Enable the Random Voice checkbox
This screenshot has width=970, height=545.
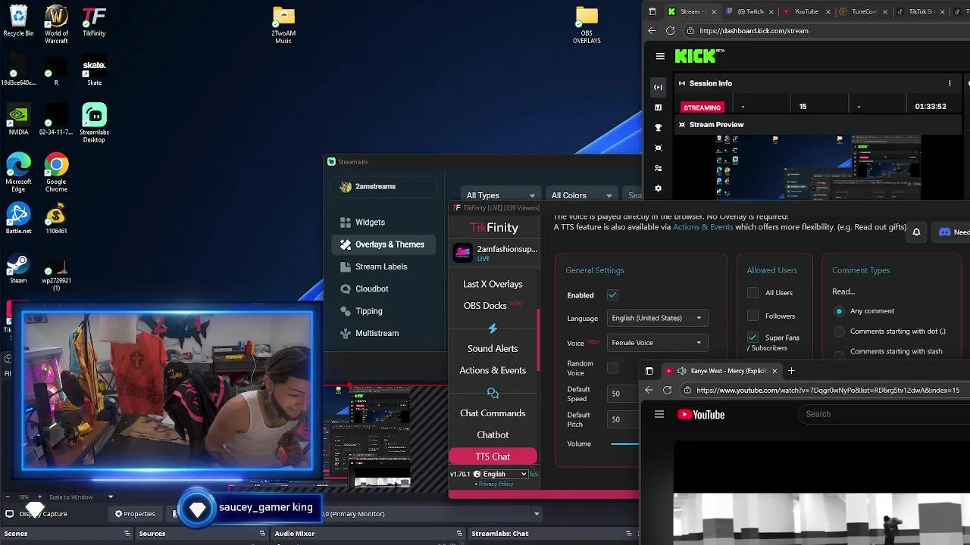click(612, 368)
